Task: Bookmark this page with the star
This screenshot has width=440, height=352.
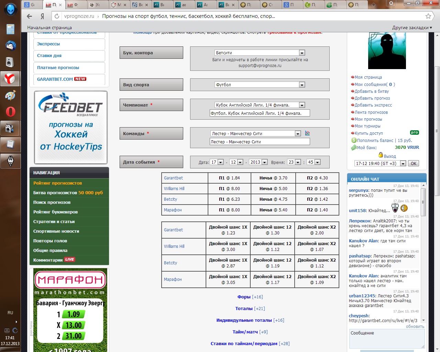Action: tap(428, 16)
